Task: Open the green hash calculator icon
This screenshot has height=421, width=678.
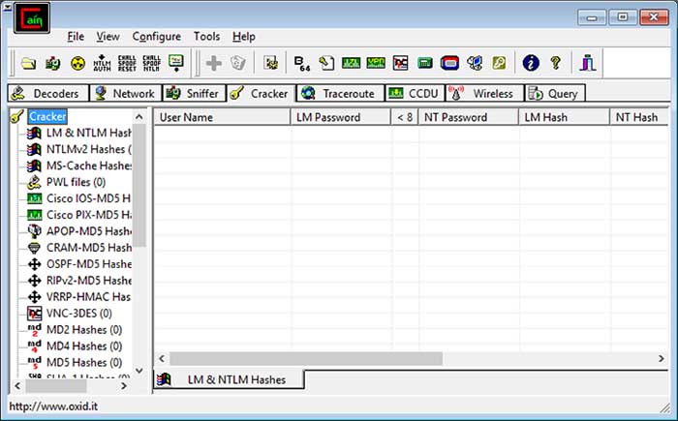Action: (x=425, y=64)
